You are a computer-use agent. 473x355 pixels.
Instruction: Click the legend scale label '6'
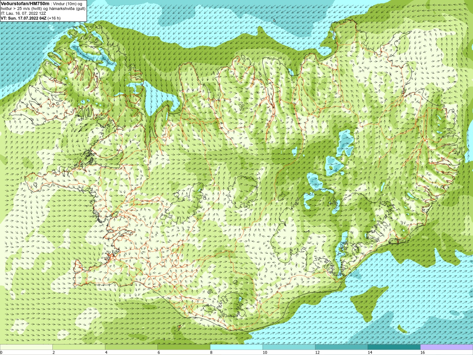159,352
